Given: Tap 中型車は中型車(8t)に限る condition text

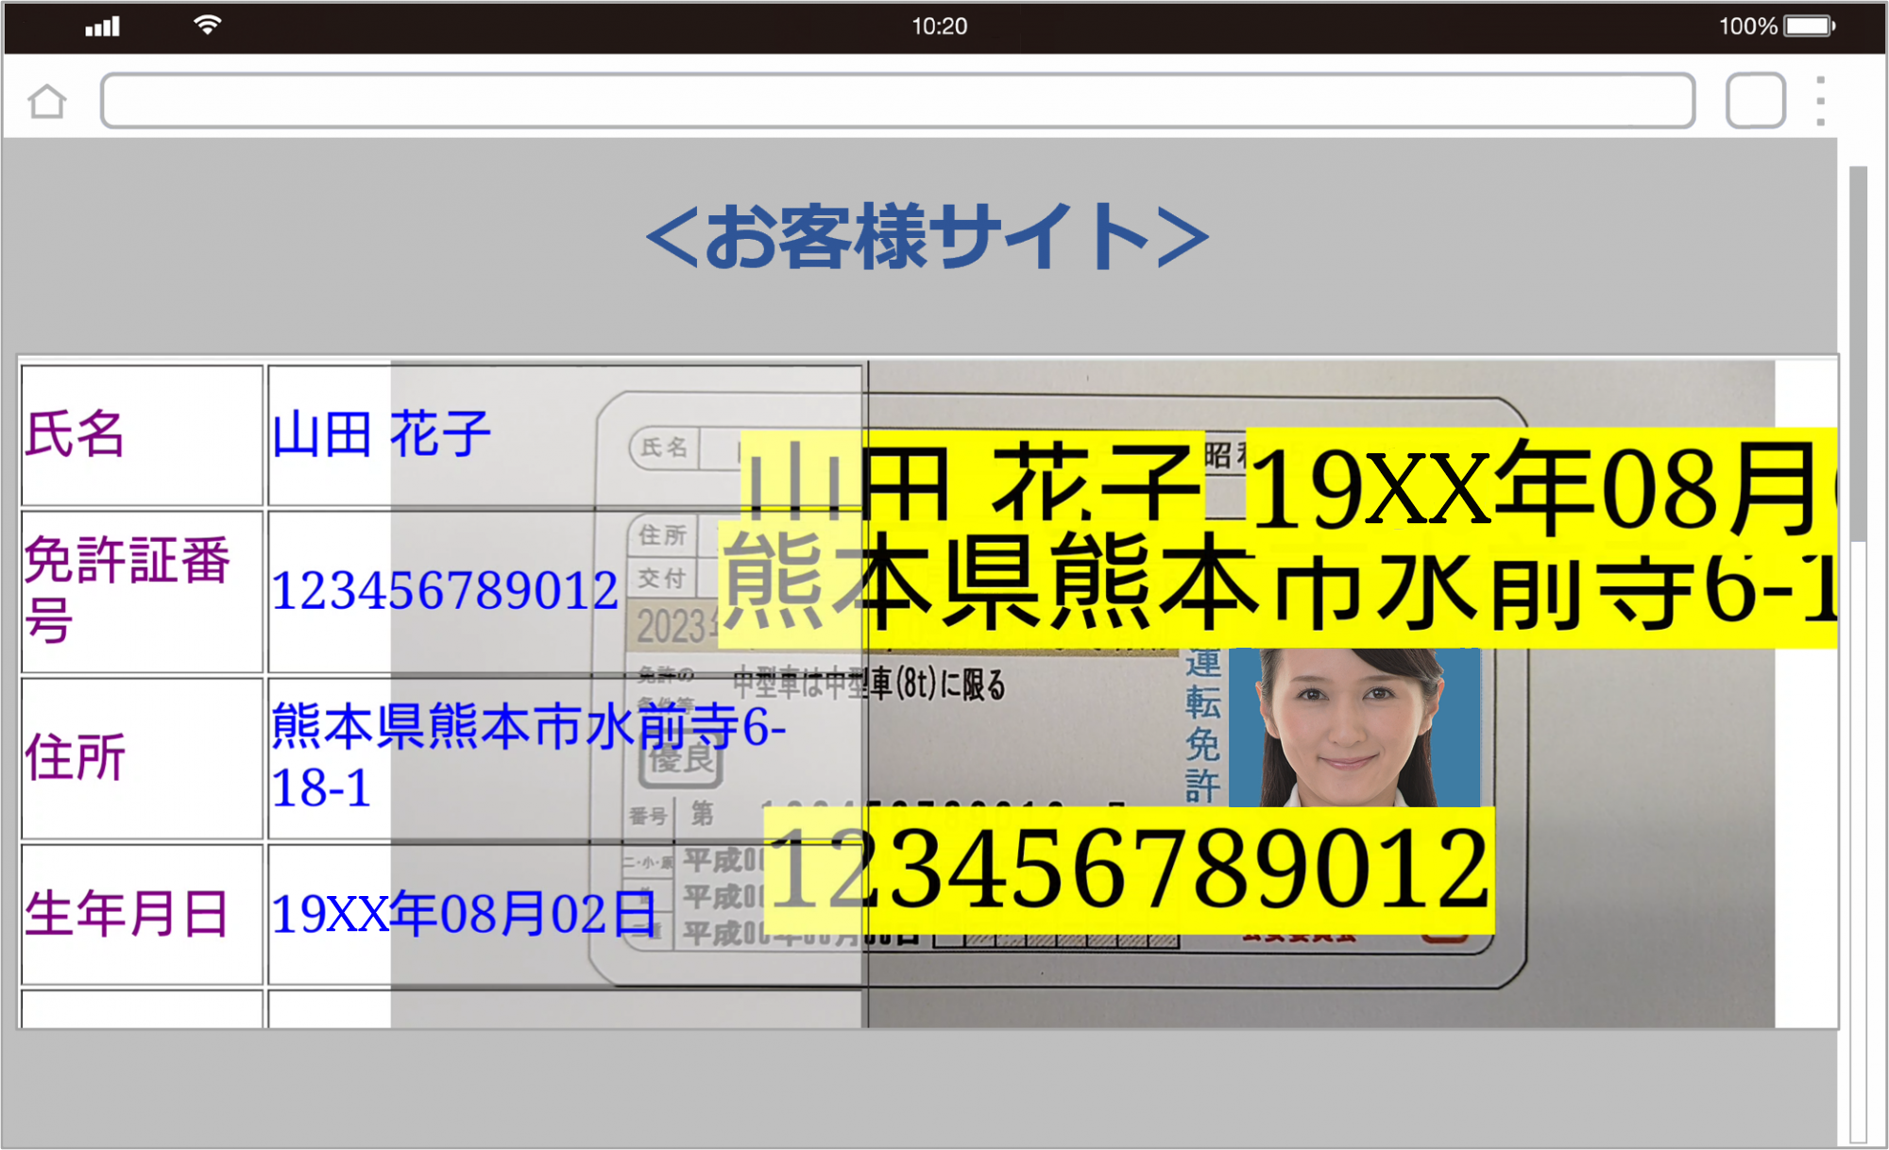Looking at the screenshot, I should point(869,684).
